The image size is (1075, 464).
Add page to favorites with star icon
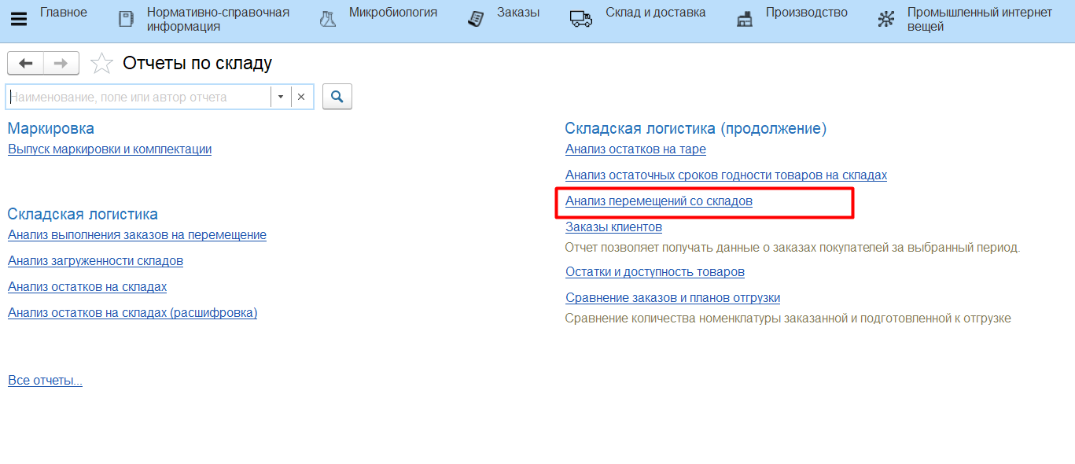pos(101,64)
